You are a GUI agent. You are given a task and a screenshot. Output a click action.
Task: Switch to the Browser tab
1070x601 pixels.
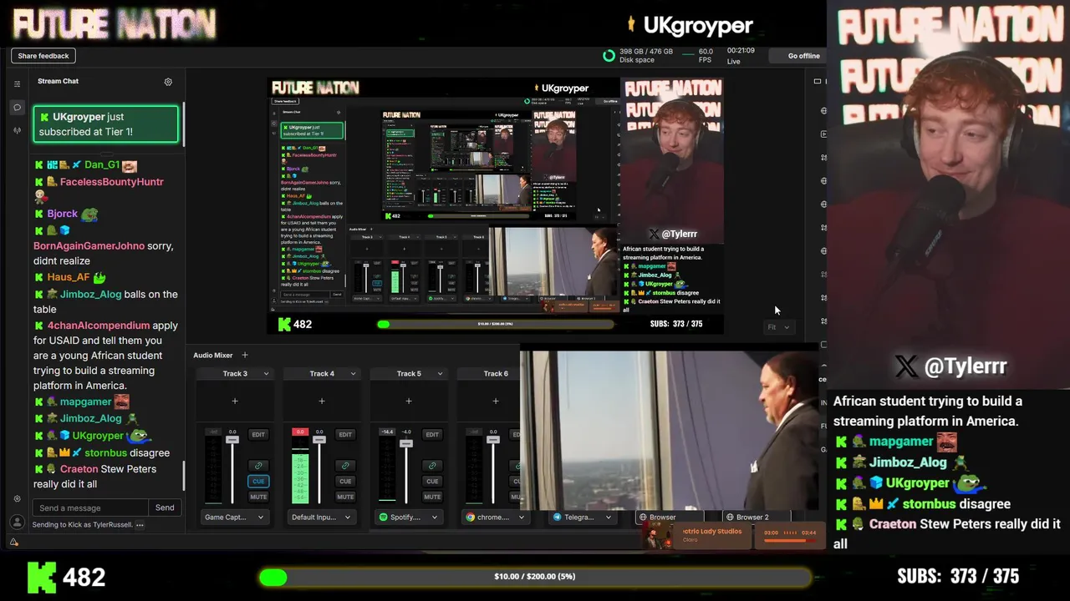(x=670, y=518)
